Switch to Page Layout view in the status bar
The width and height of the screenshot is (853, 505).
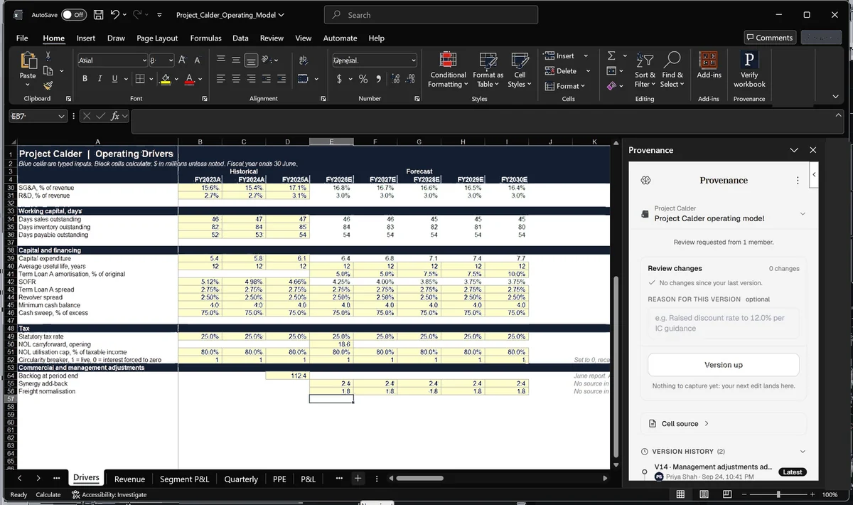[x=704, y=494]
